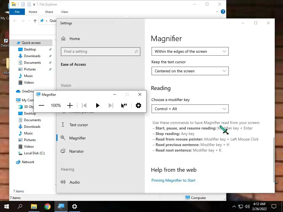Switch to Settings gear on the taskbar
This screenshot has width=283, height=212.
click(x=75, y=206)
